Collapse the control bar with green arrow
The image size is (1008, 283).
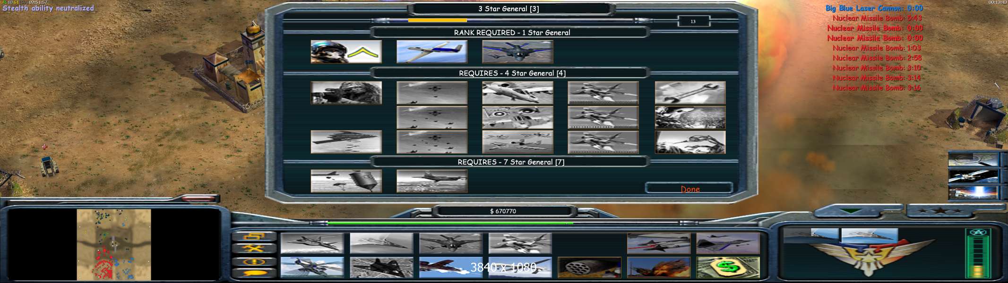[851, 211]
